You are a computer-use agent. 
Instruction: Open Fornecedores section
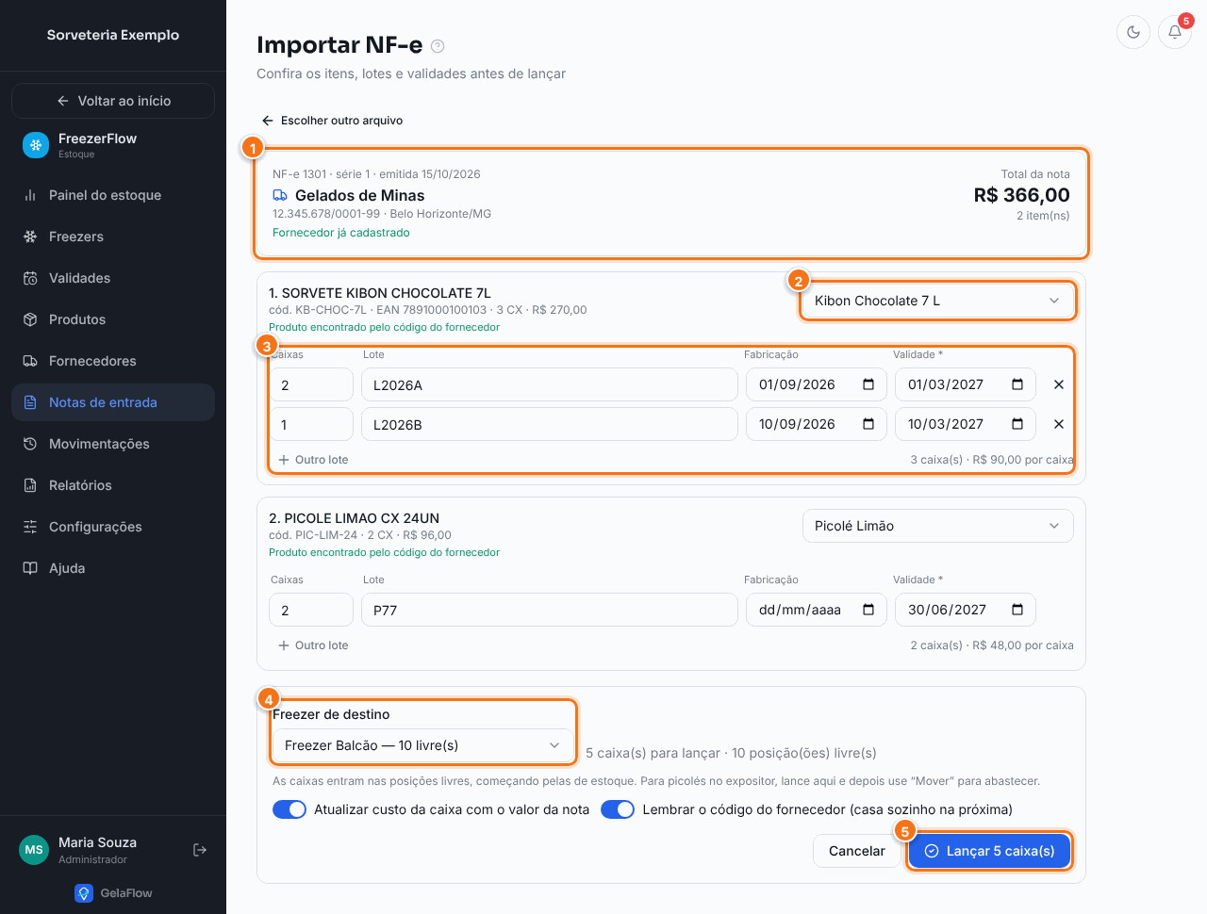point(113,361)
